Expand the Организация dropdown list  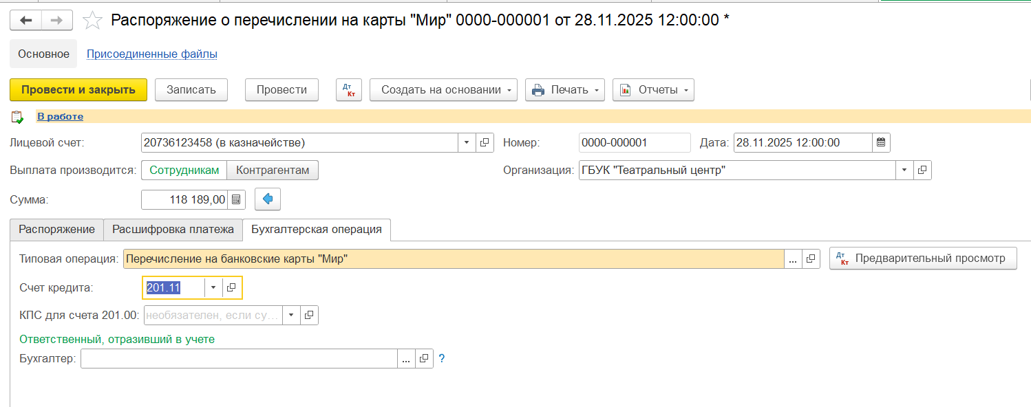[904, 170]
